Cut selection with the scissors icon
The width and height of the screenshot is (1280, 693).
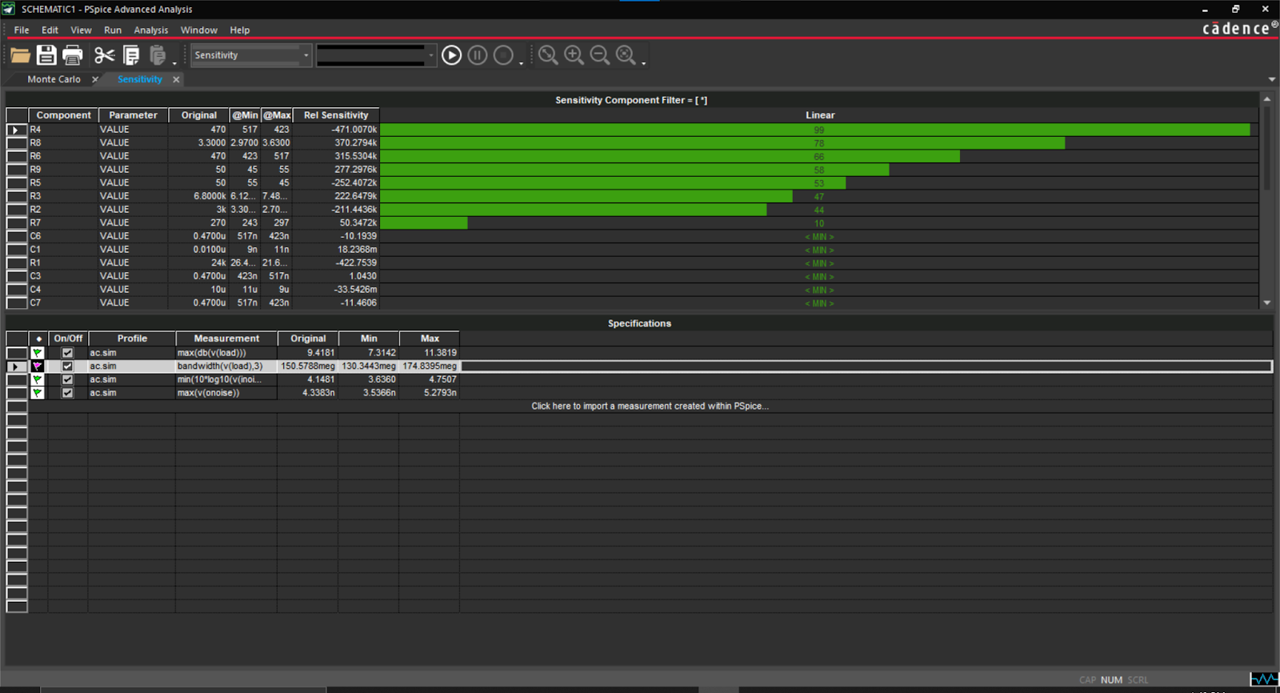click(x=104, y=55)
